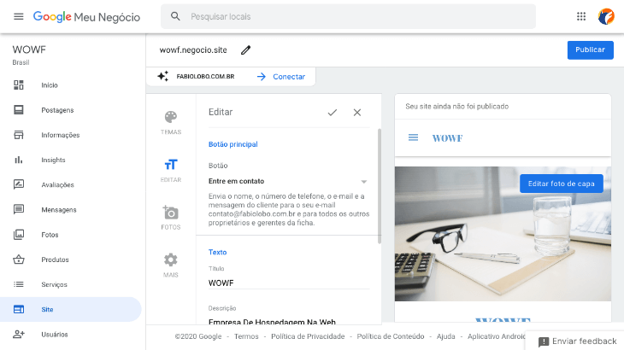Expand the Botão dropdown arrow
This screenshot has width=624, height=350.
[364, 182]
